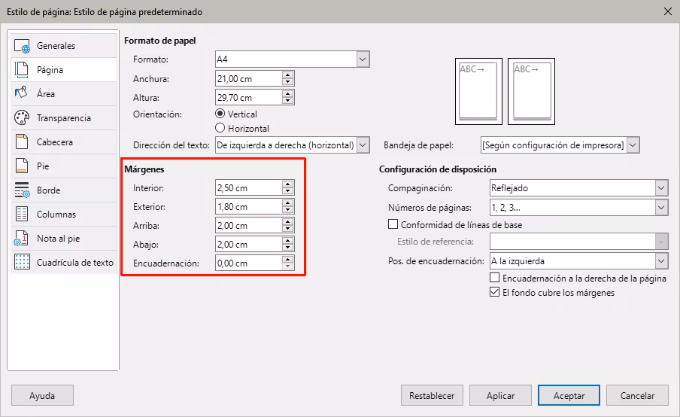
Task: Click the Aceptar button
Action: click(x=569, y=395)
